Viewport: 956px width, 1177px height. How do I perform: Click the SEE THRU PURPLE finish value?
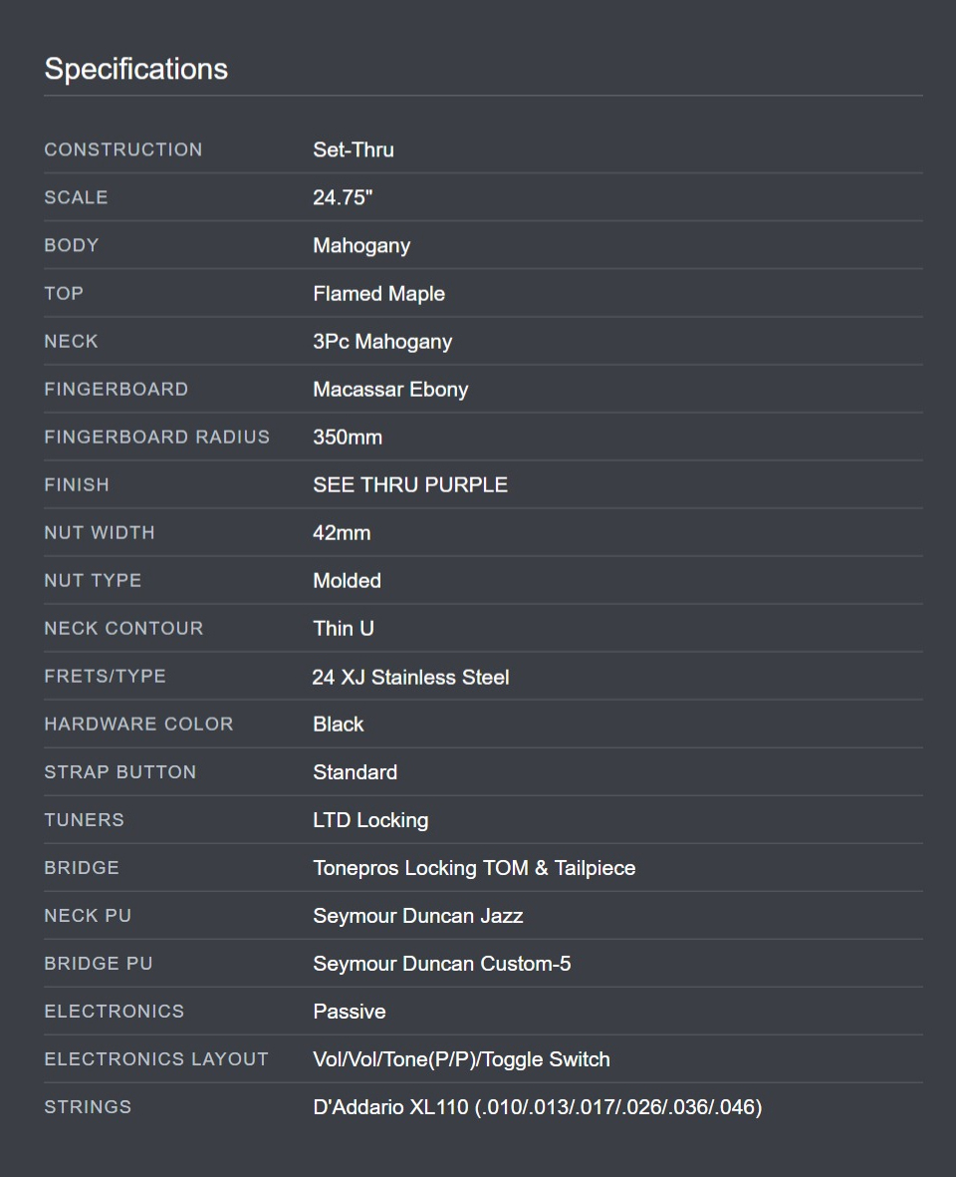[x=410, y=485]
